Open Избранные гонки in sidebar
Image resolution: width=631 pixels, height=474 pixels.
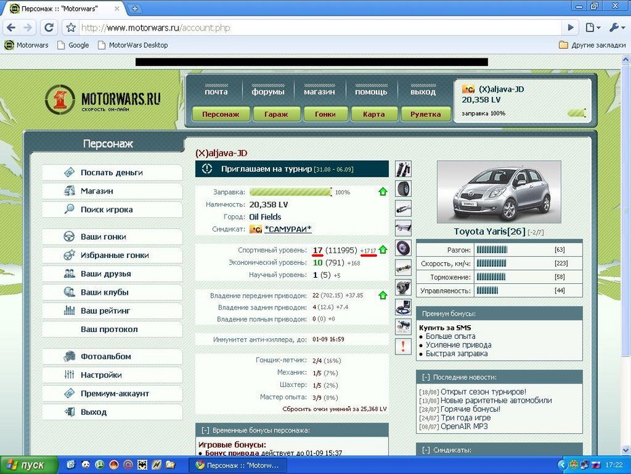coord(112,255)
